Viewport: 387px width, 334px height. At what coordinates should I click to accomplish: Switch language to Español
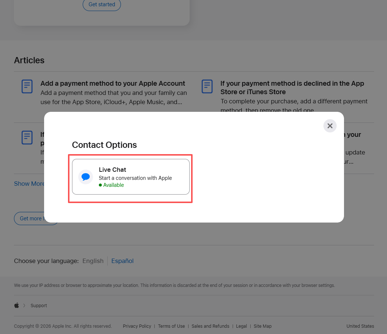click(122, 261)
